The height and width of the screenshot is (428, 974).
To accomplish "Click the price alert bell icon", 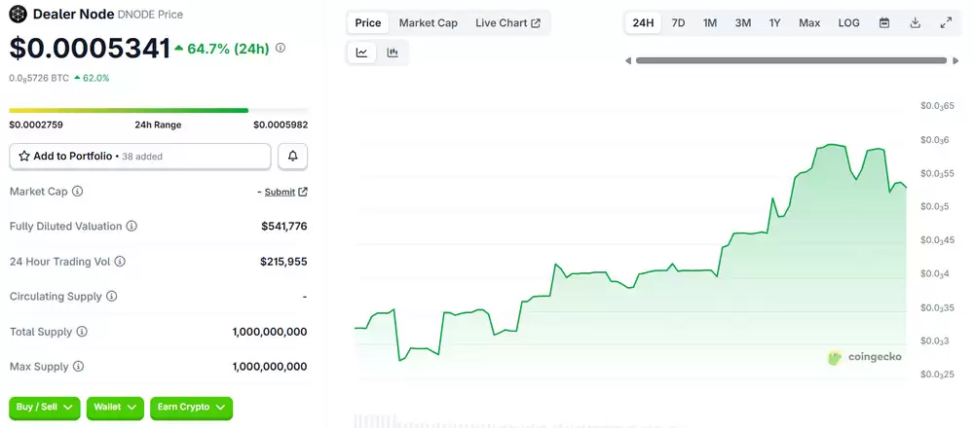I will click(x=292, y=156).
